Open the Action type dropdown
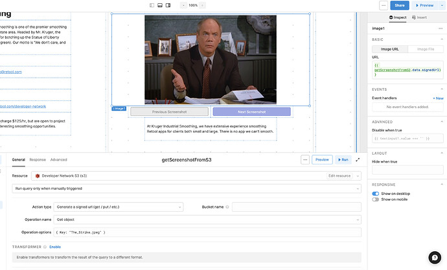 coord(119,207)
